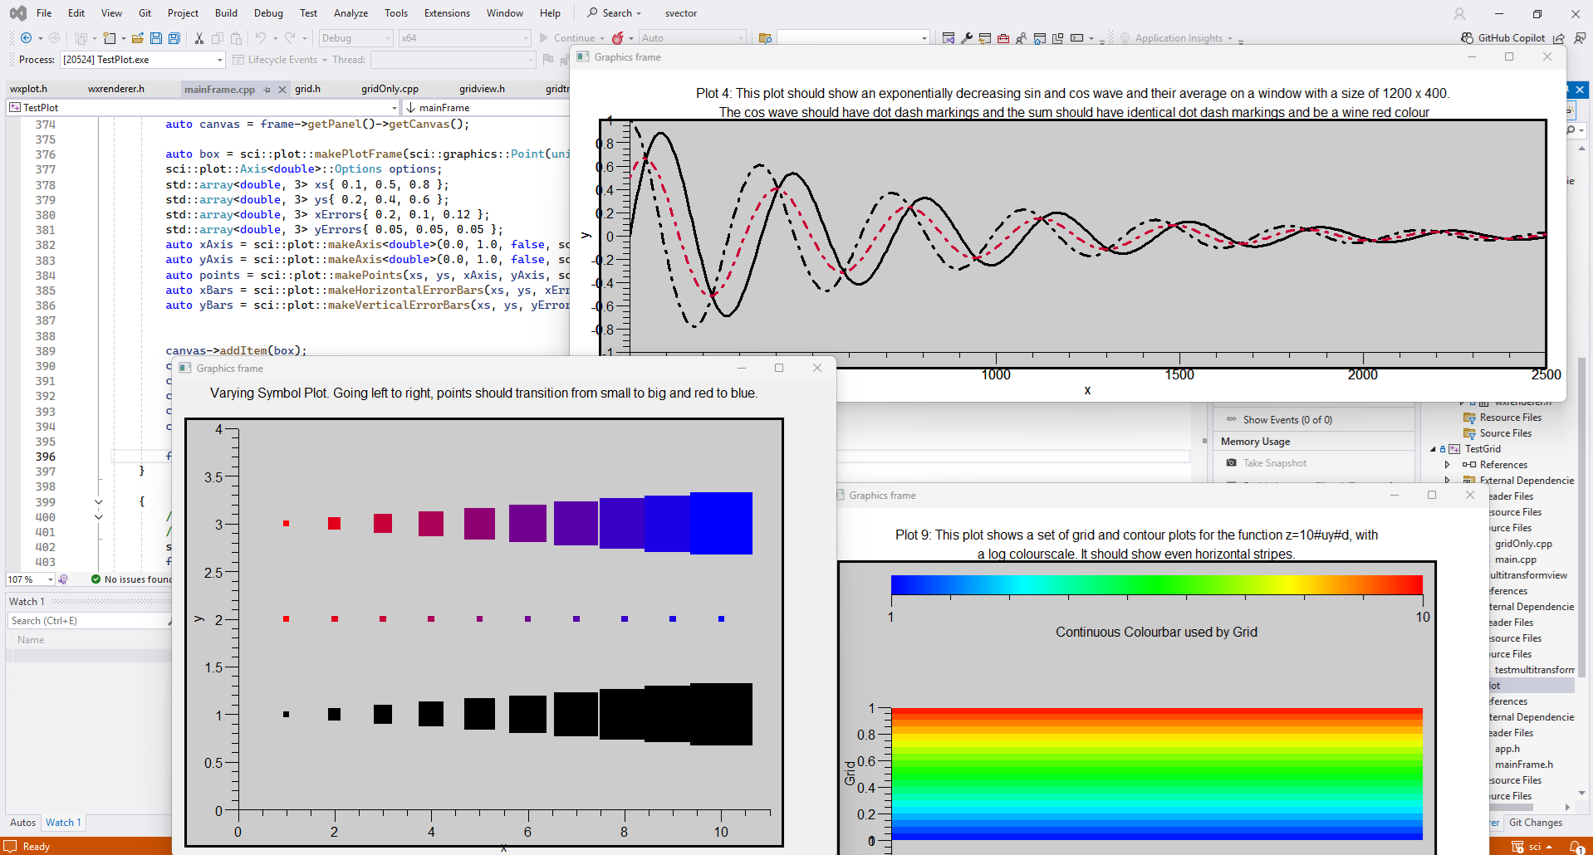
Task: Open the notifications bell in the status bar
Action: click(1576, 847)
